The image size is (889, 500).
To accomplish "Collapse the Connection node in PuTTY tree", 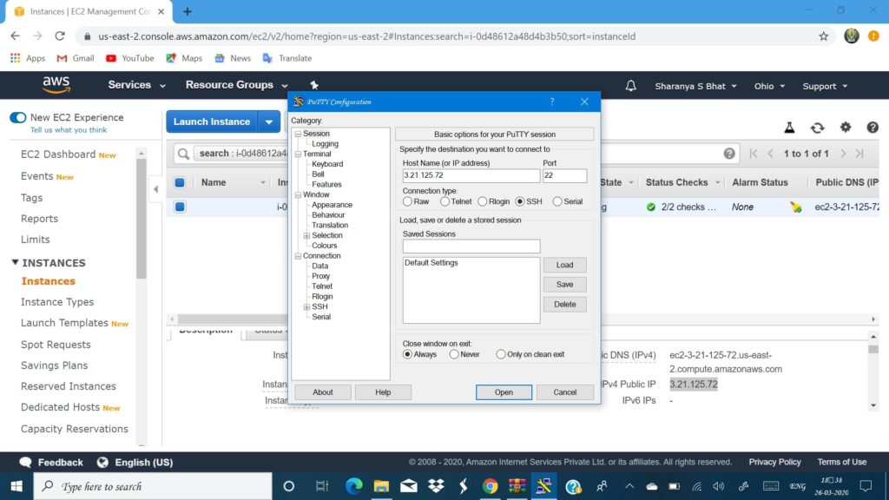I will 298,256.
